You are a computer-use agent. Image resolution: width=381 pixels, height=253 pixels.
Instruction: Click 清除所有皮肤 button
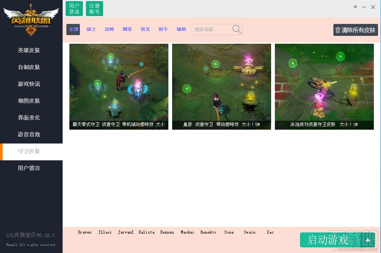click(x=355, y=30)
